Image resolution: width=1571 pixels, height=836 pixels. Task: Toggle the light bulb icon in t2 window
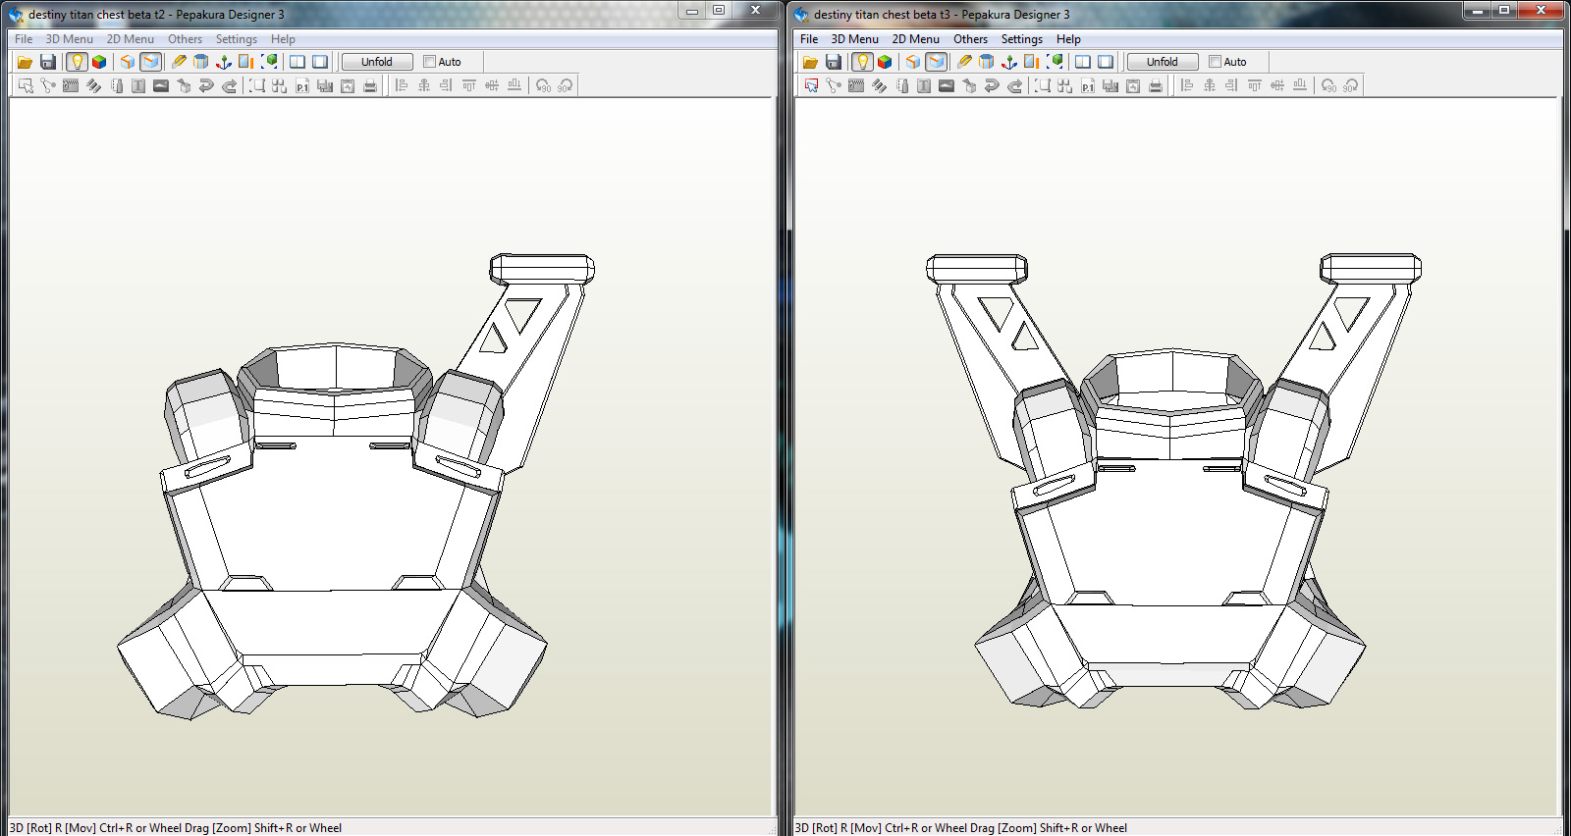(x=77, y=62)
